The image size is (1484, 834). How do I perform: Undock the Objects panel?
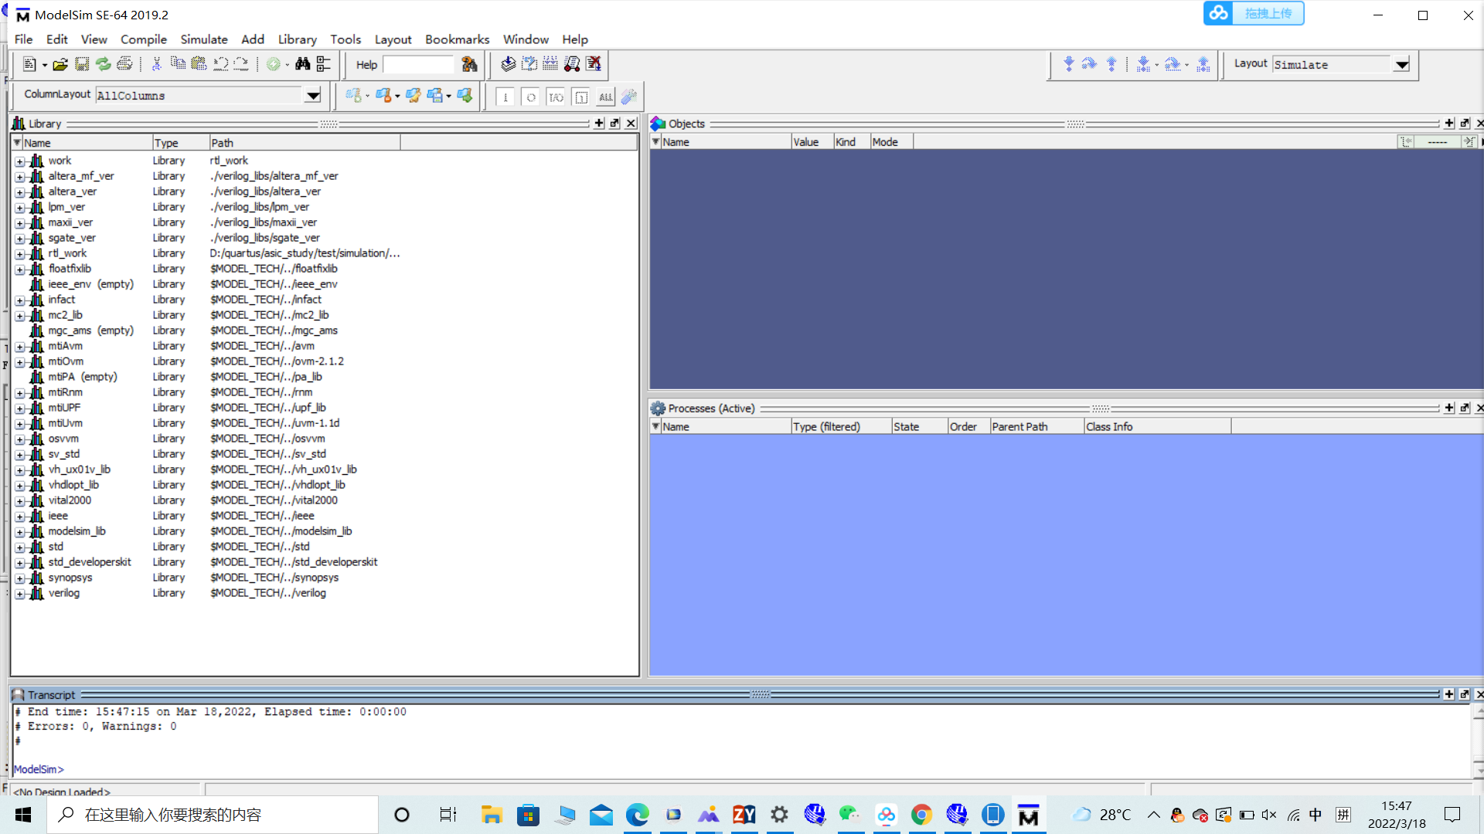click(1465, 123)
